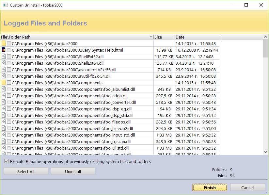Image resolution: width=269 pixels, height=195 pixels.
Task: Click the DLL icon next to foo_fileops.dll
Action: 4,122
